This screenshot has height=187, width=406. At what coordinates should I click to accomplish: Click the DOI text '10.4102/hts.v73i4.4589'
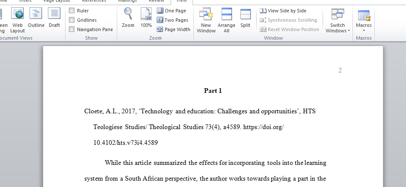click(x=125, y=143)
